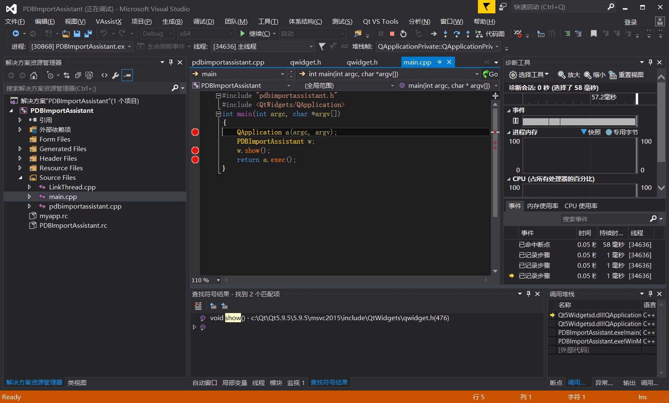Click the View Code angle-brackets icon
This screenshot has height=403, width=669.
(x=104, y=75)
